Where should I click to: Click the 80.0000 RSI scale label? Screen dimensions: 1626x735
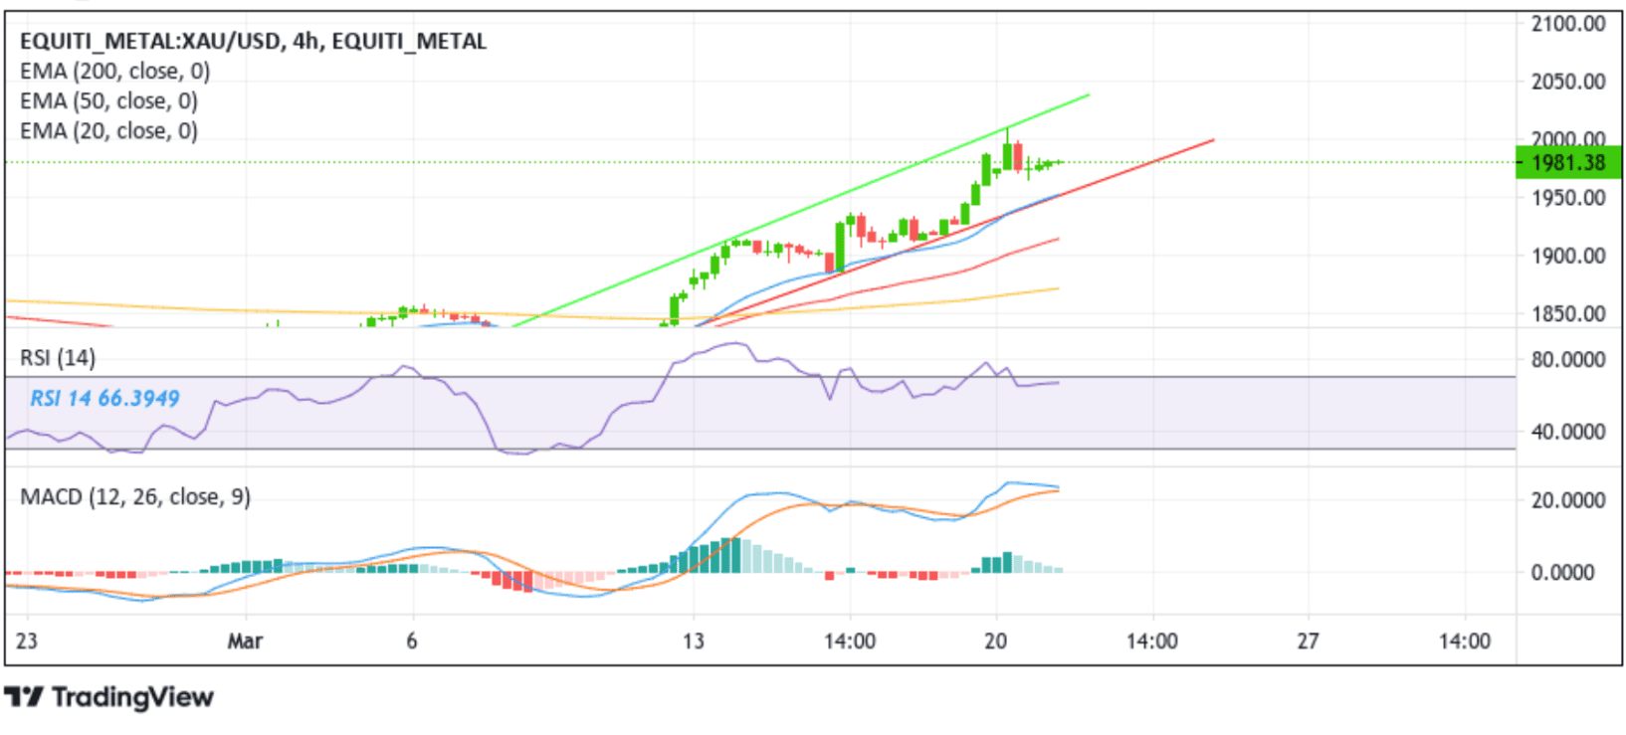(1568, 359)
